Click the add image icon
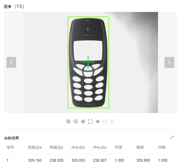 [105, 122]
